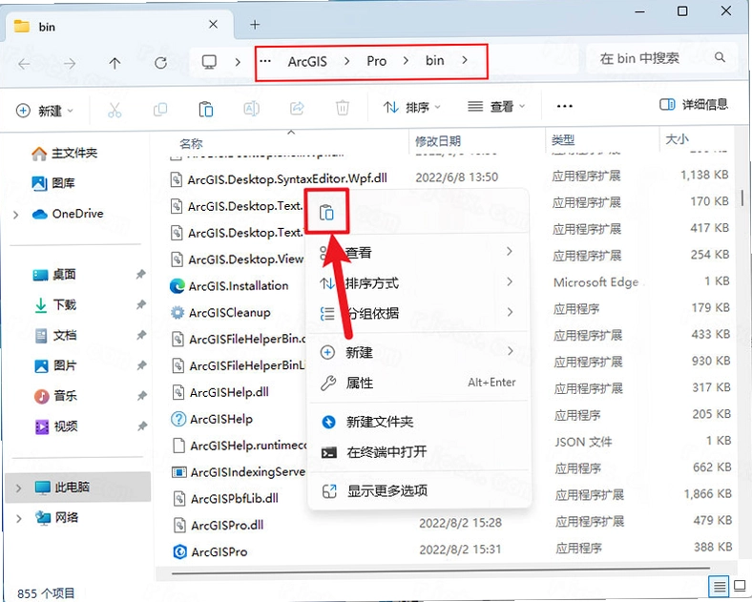Click the Refresh icon beside address bar
The height and width of the screenshot is (602, 752).
tap(160, 62)
